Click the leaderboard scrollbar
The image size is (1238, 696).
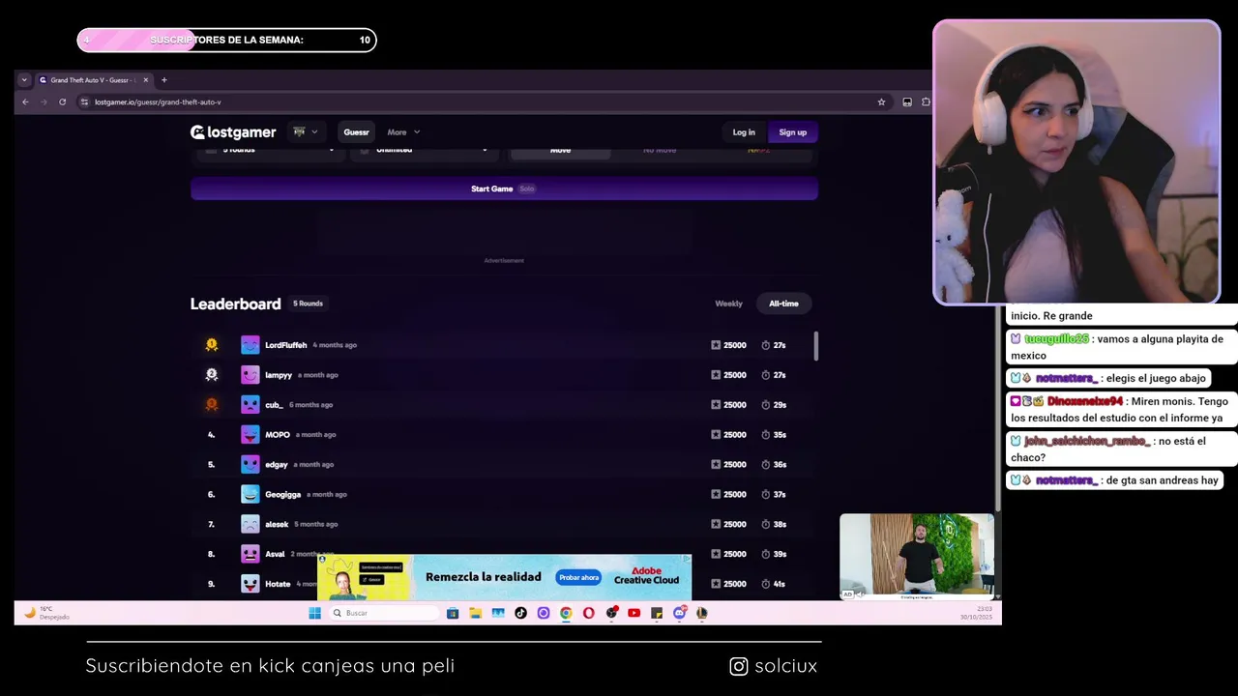click(816, 346)
